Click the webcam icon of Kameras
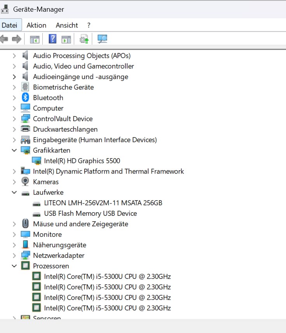This screenshot has height=333, width=286. 25,181
